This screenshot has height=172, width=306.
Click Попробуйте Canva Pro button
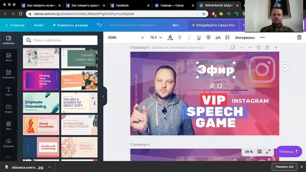tap(213, 25)
